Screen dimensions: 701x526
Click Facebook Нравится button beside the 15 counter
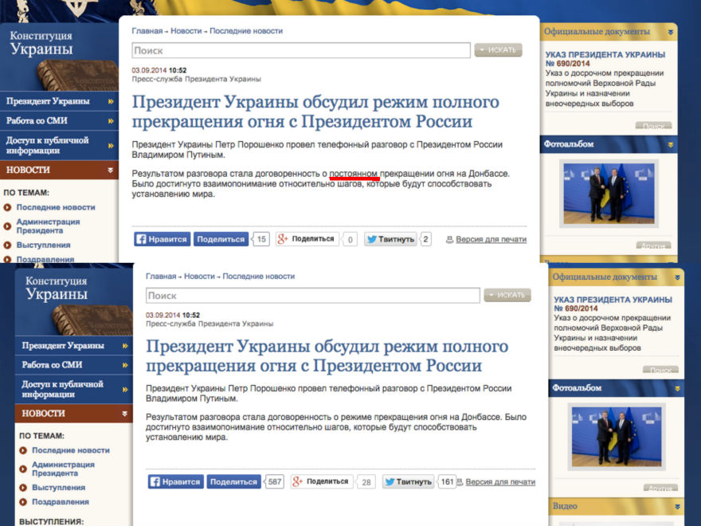pos(162,239)
